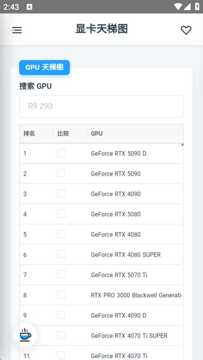Open the GeForce RTX 5080 row
Screen dimensions: 203x360
click(x=101, y=214)
